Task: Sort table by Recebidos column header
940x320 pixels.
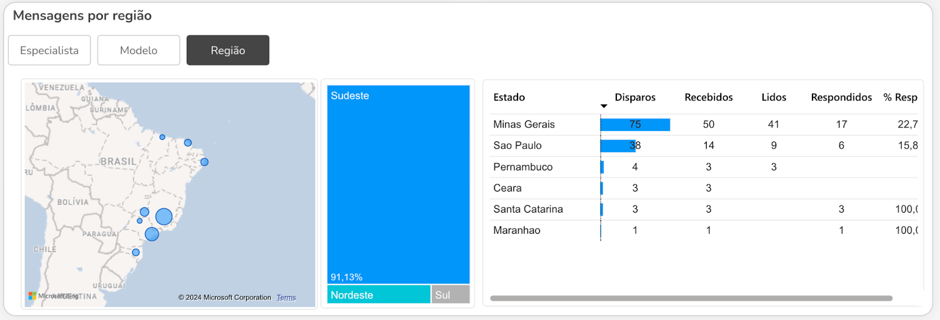Action: [708, 97]
